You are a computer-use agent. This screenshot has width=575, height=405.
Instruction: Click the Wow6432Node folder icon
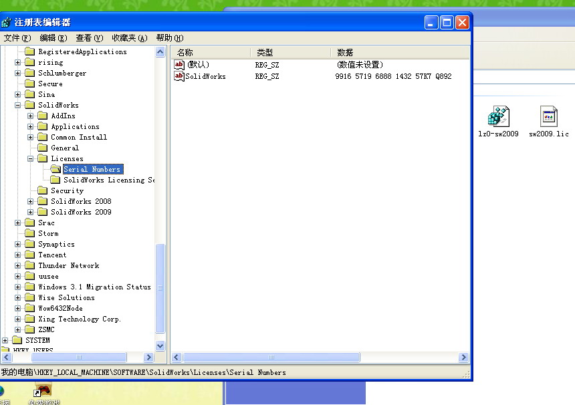click(29, 308)
